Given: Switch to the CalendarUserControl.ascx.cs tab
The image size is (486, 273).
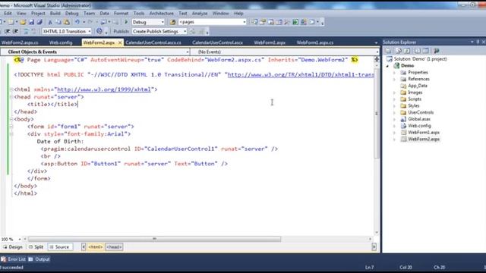Looking at the screenshot, I should pos(153,42).
